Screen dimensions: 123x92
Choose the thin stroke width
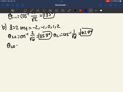(x=91, y=10)
